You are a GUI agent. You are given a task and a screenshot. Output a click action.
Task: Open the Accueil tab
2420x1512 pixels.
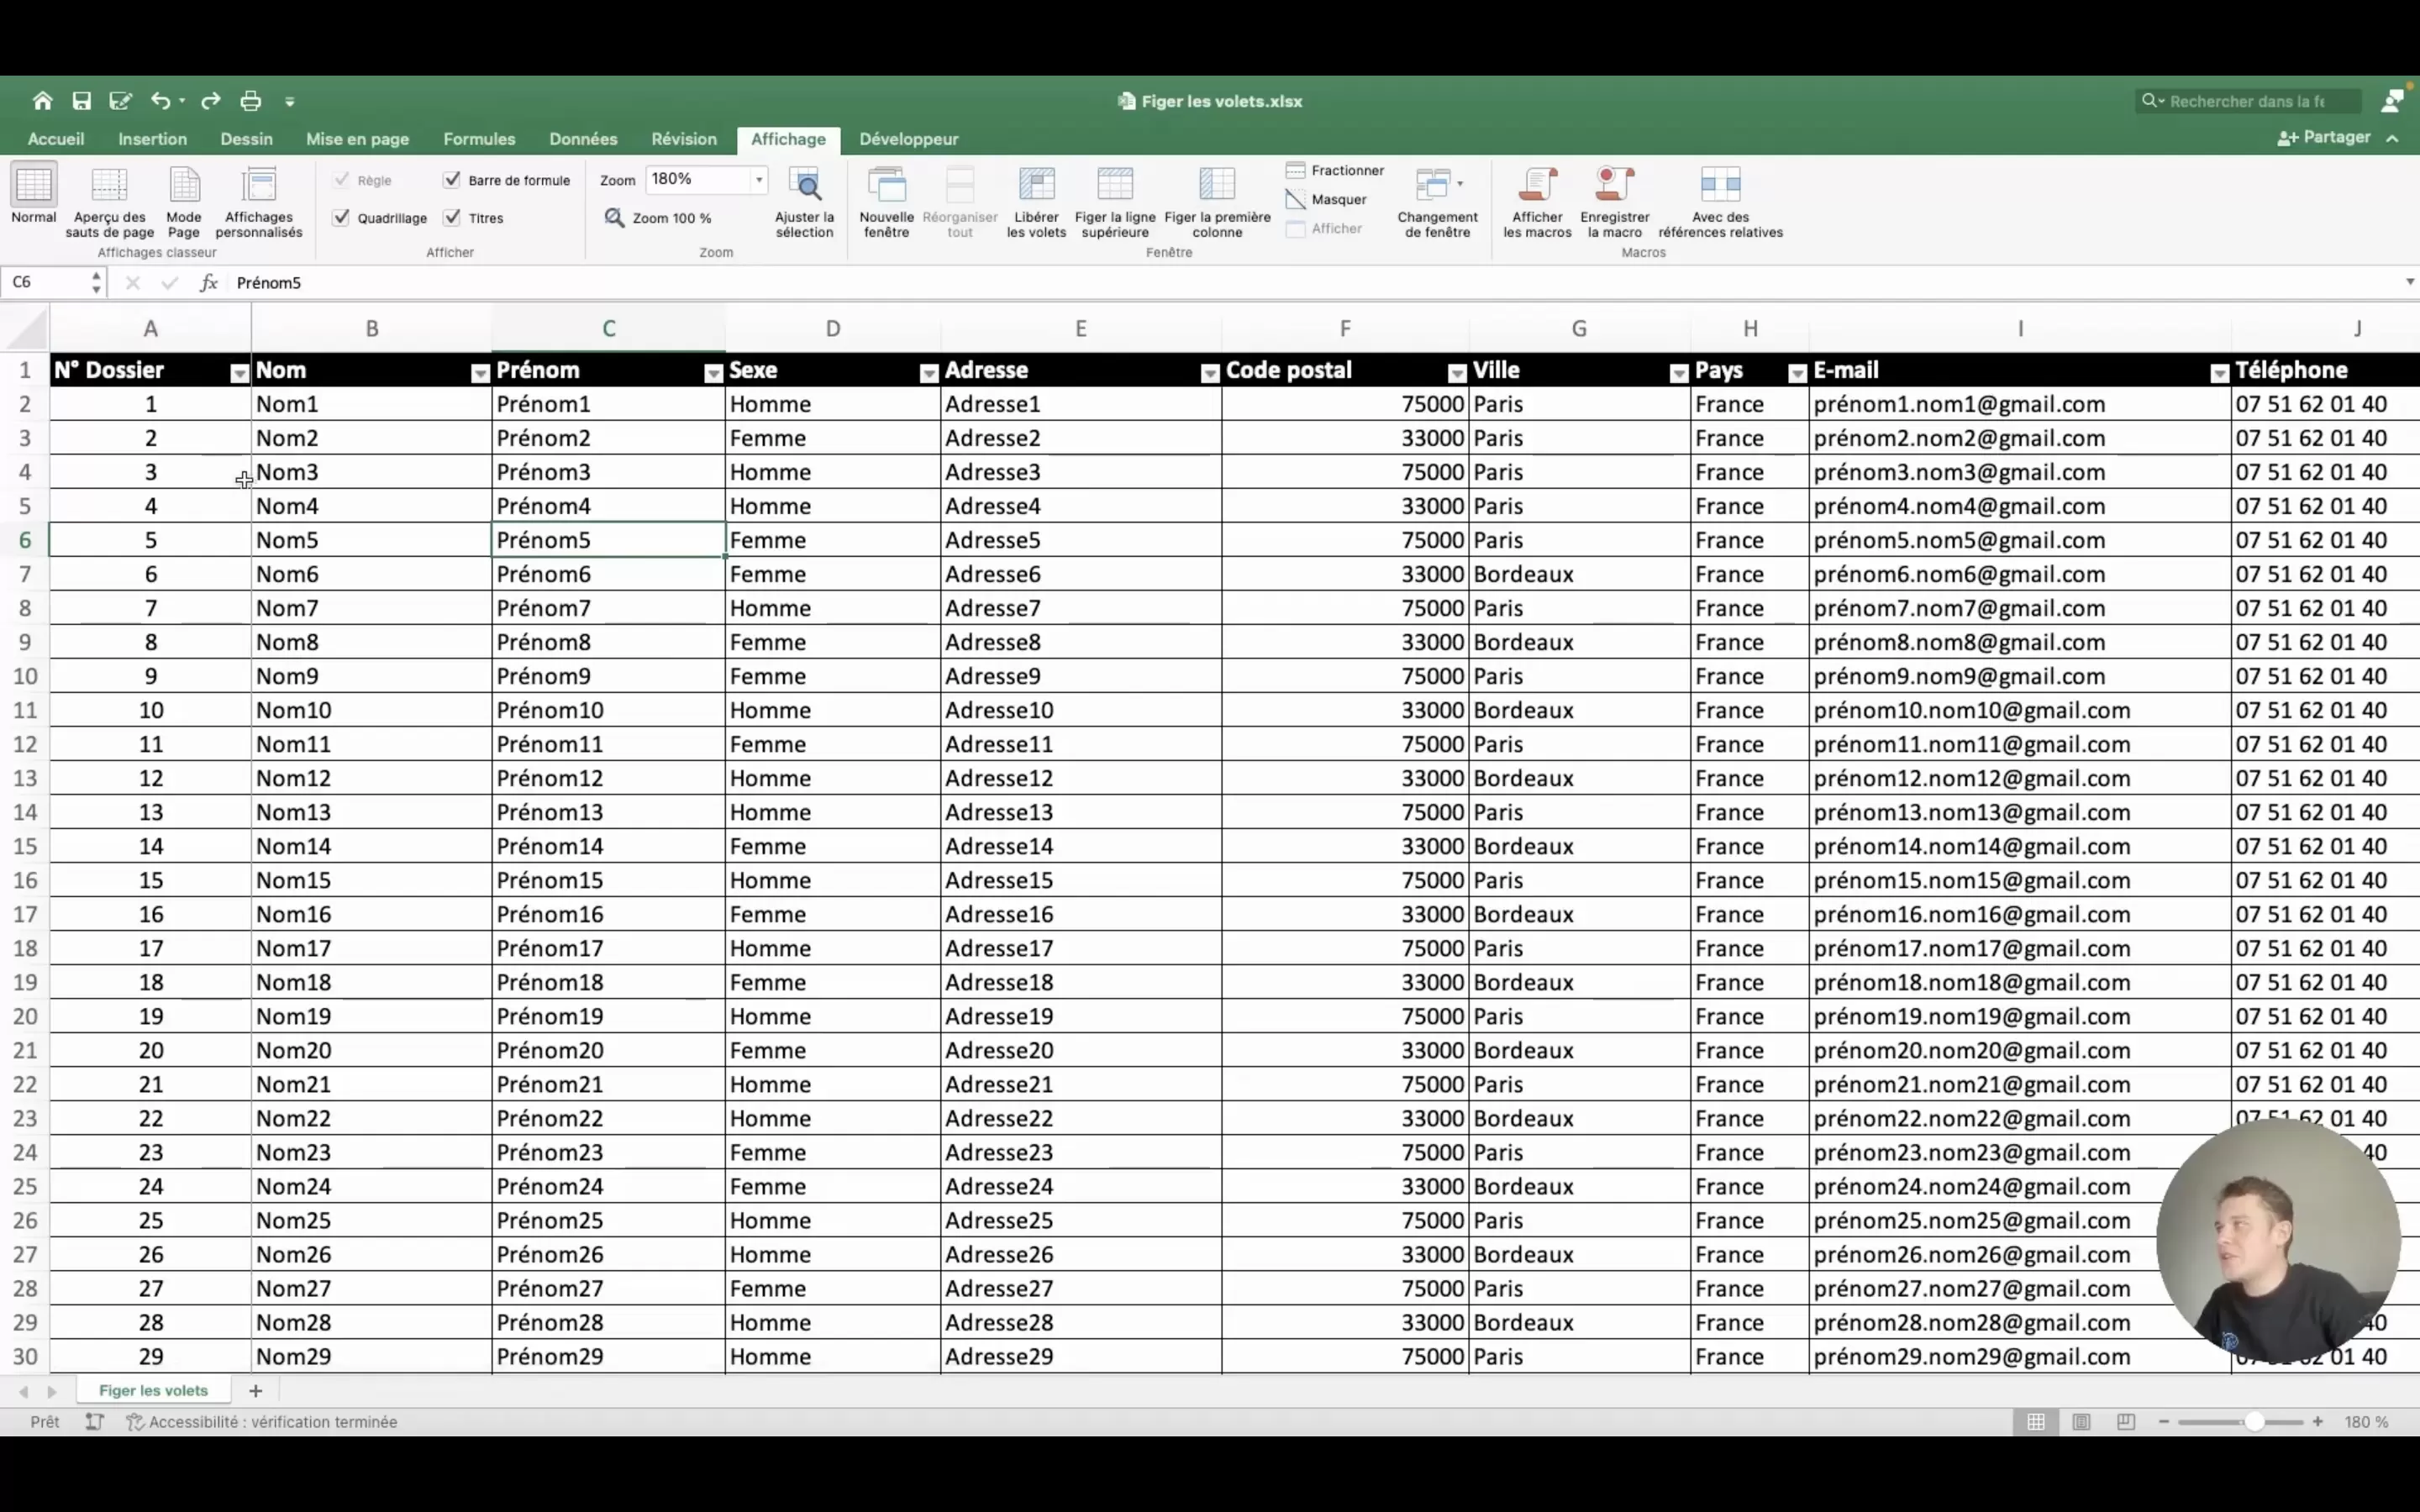click(x=56, y=139)
